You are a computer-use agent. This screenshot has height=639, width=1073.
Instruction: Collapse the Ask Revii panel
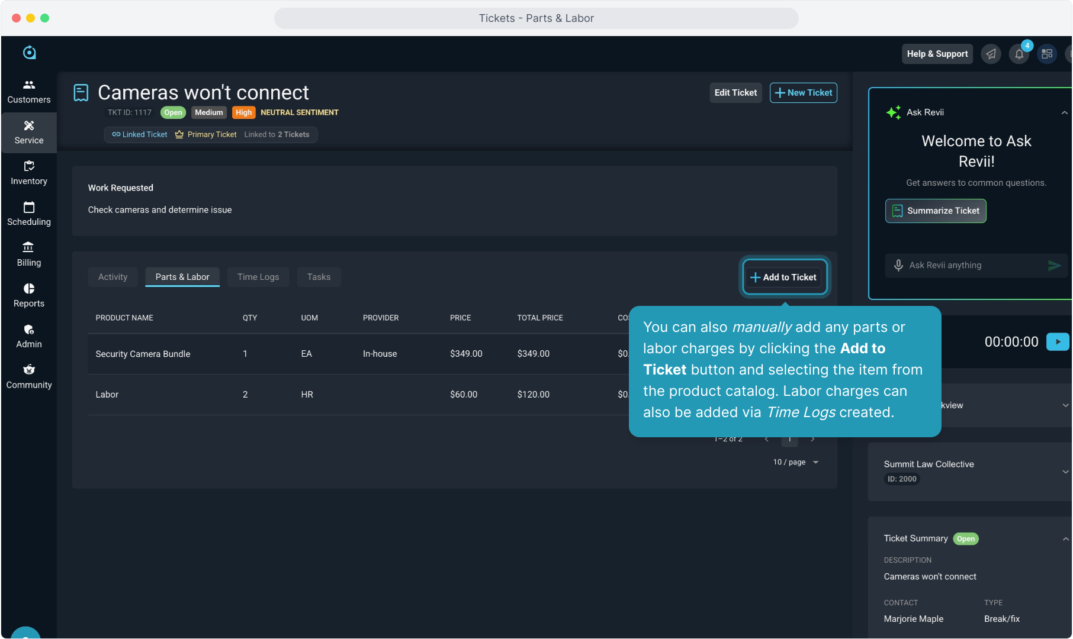[x=1064, y=112]
